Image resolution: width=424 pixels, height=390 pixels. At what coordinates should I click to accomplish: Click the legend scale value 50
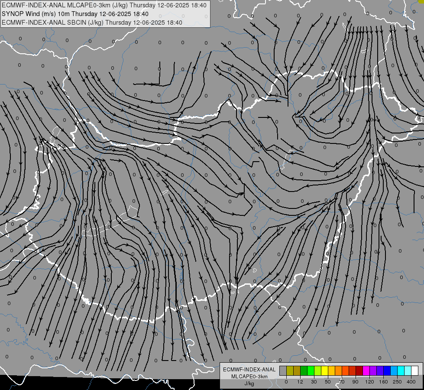pyautogui.click(x=328, y=382)
